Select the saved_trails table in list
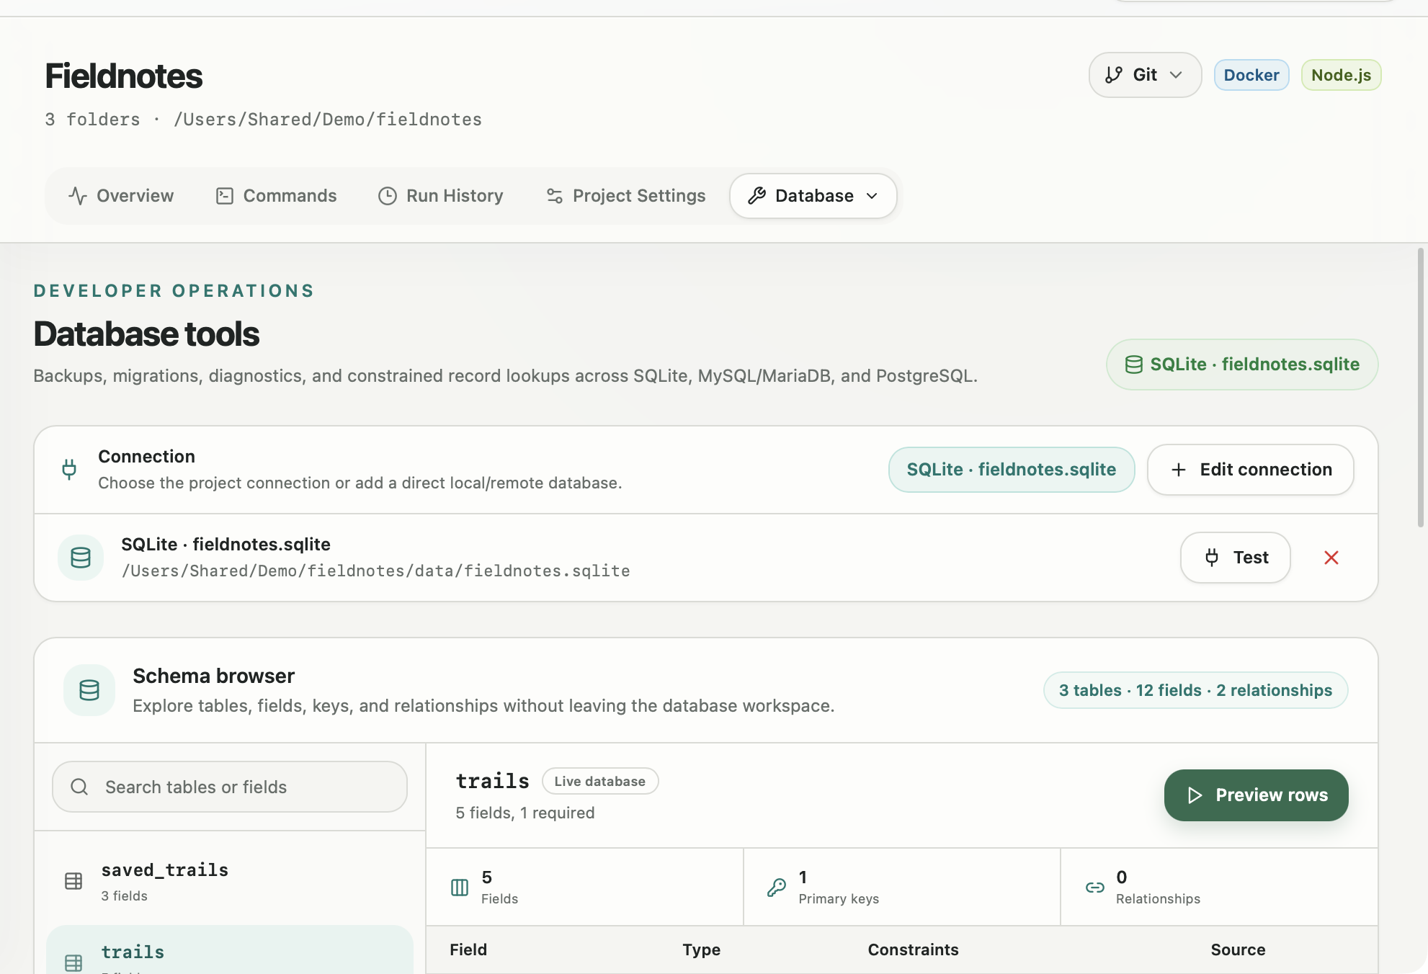The height and width of the screenshot is (974, 1428). tap(230, 881)
